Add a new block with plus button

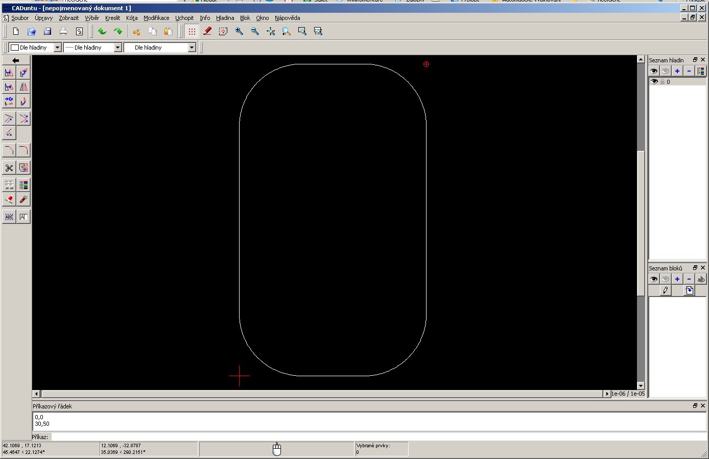677,279
